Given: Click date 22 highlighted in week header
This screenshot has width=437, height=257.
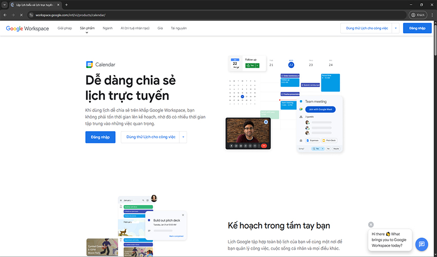Looking at the screenshot, I should tap(291, 65).
